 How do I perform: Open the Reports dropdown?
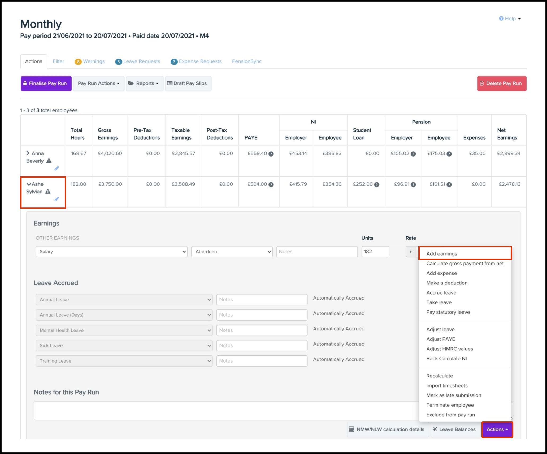tap(145, 83)
